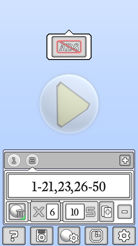The image size is (138, 246).
Task: Toggle the remove-drawn-balls trash option
Action: [17, 212]
